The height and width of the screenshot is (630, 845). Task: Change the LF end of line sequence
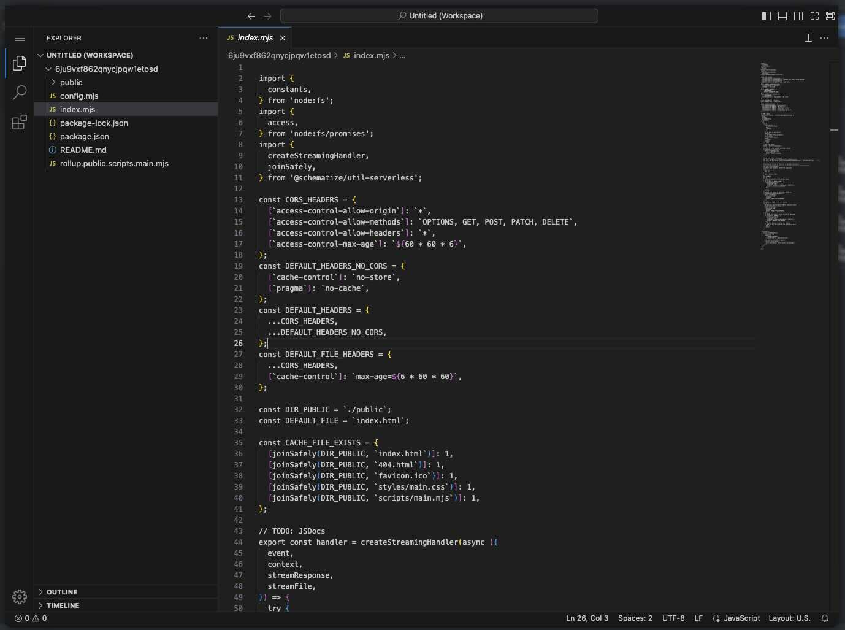[698, 618]
